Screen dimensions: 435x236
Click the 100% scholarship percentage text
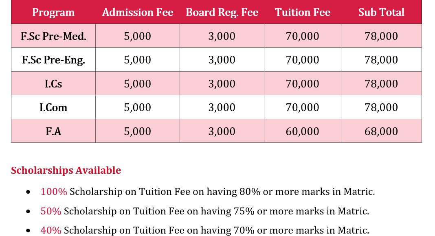[x=54, y=192]
